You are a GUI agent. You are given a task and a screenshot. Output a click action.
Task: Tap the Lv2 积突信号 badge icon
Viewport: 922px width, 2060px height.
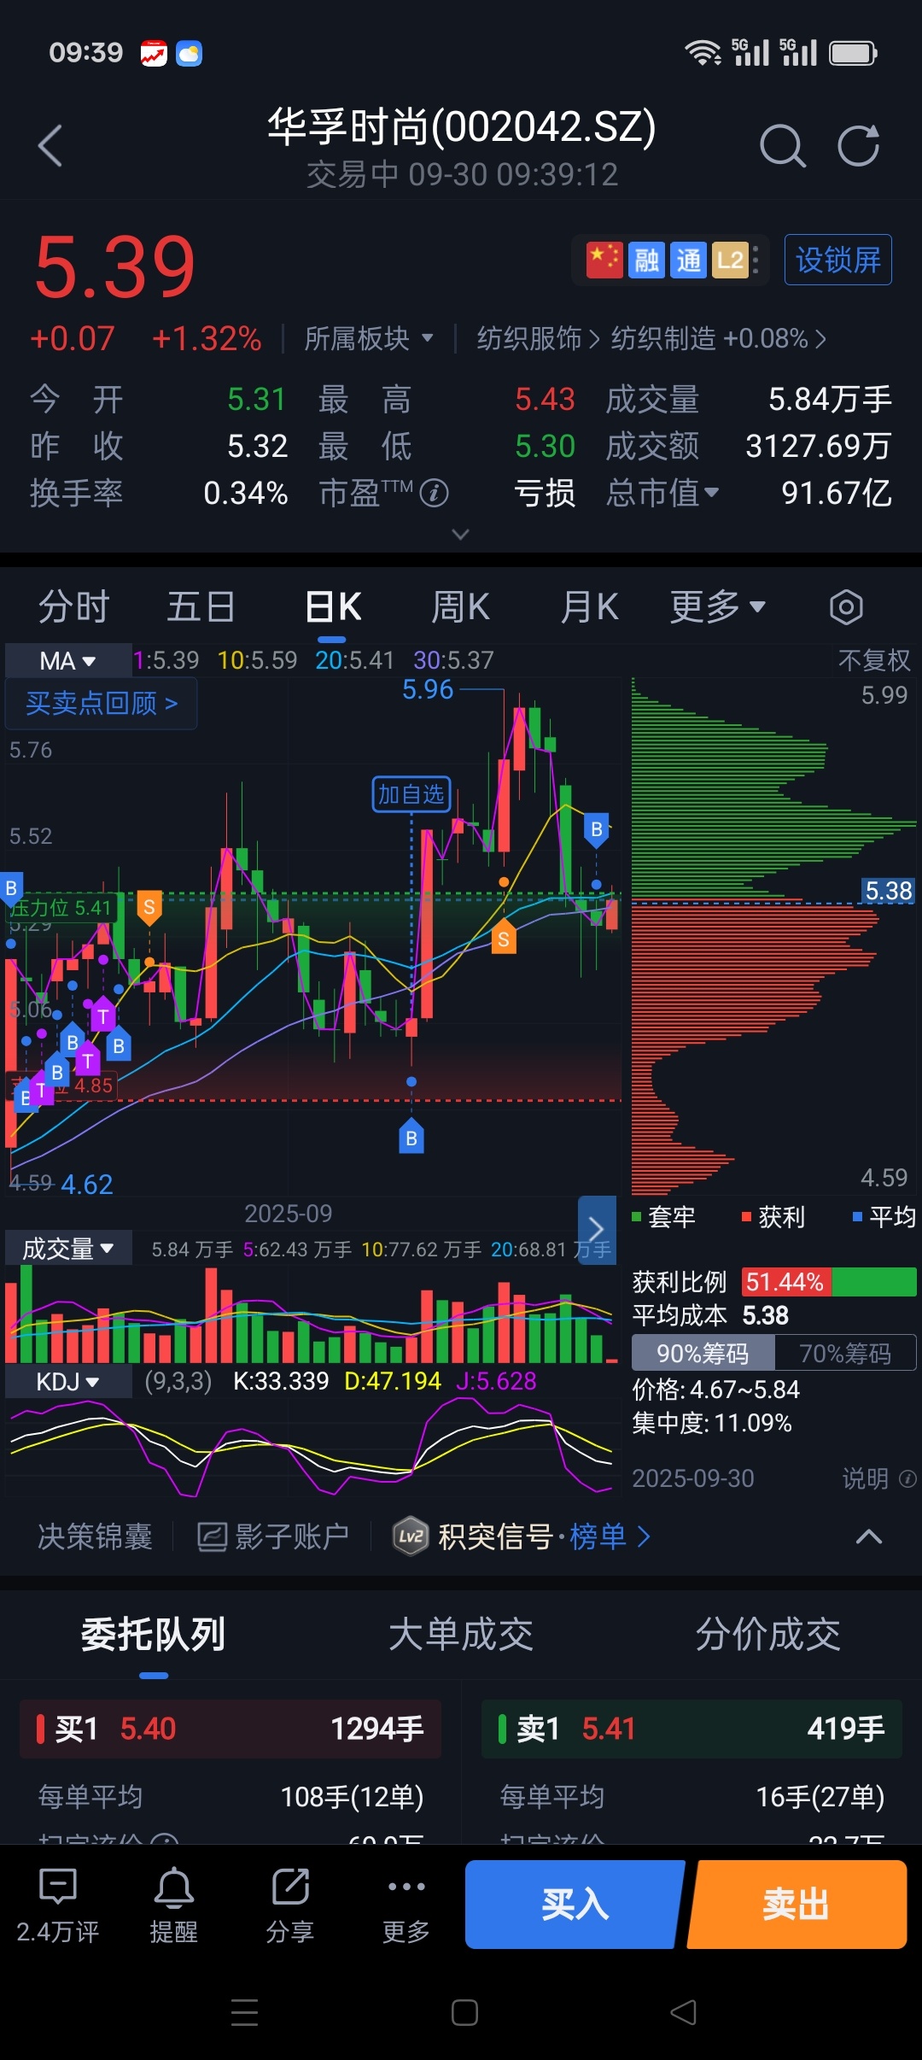pyautogui.click(x=411, y=1536)
